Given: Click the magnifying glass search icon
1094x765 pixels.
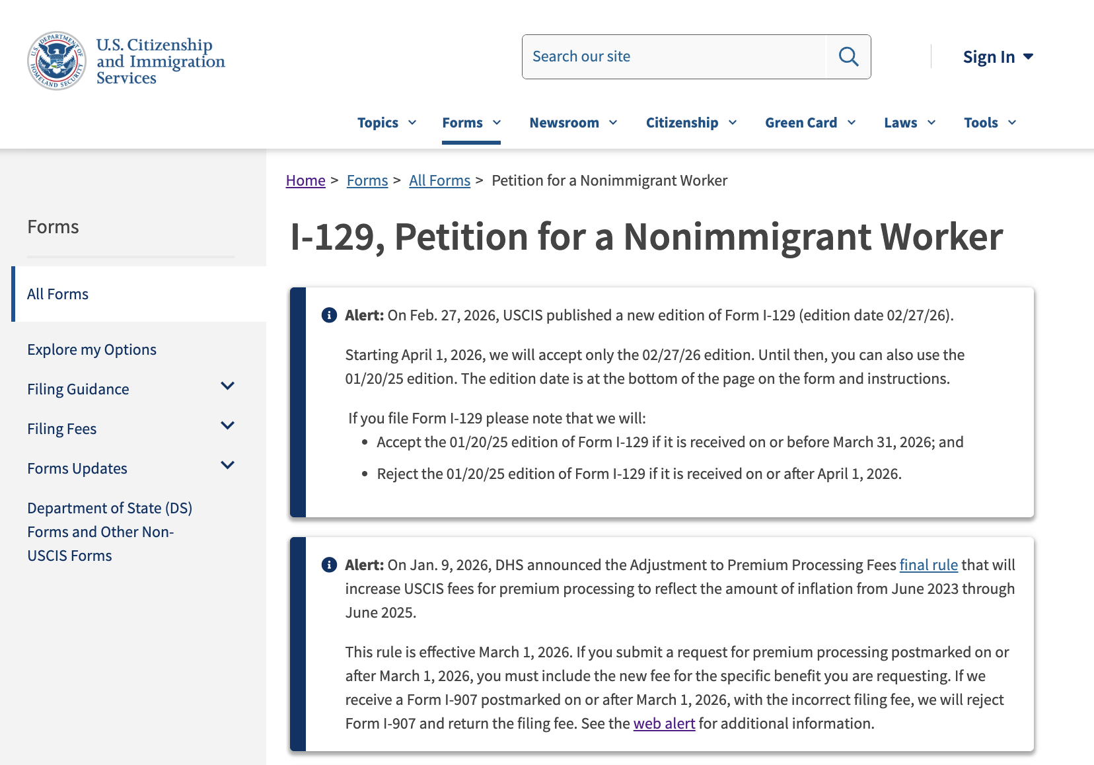Looking at the screenshot, I should click(848, 57).
